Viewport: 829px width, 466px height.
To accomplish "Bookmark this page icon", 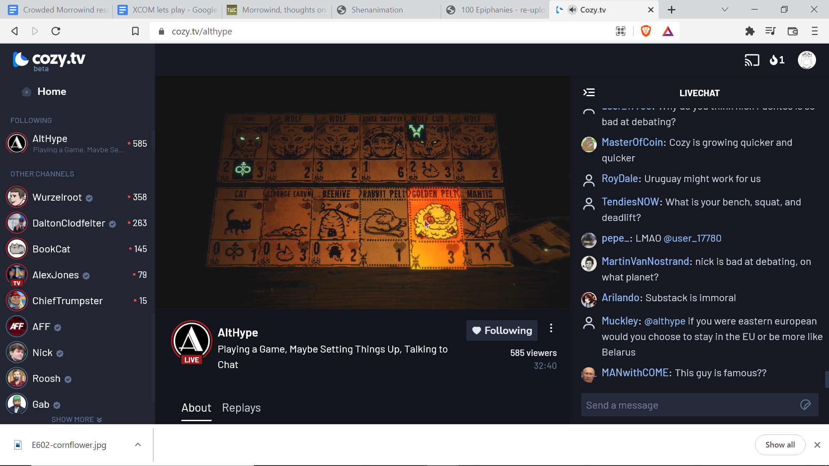I will coord(135,31).
